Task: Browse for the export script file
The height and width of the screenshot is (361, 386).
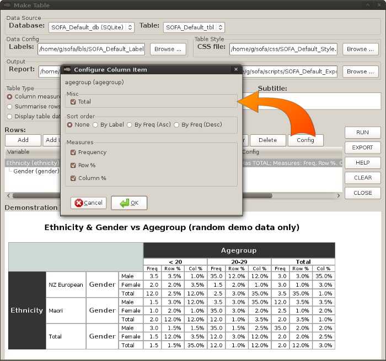Action: [x=361, y=72]
